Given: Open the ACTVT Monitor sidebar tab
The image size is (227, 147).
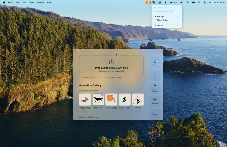Looking at the screenshot, I should pos(155,88).
